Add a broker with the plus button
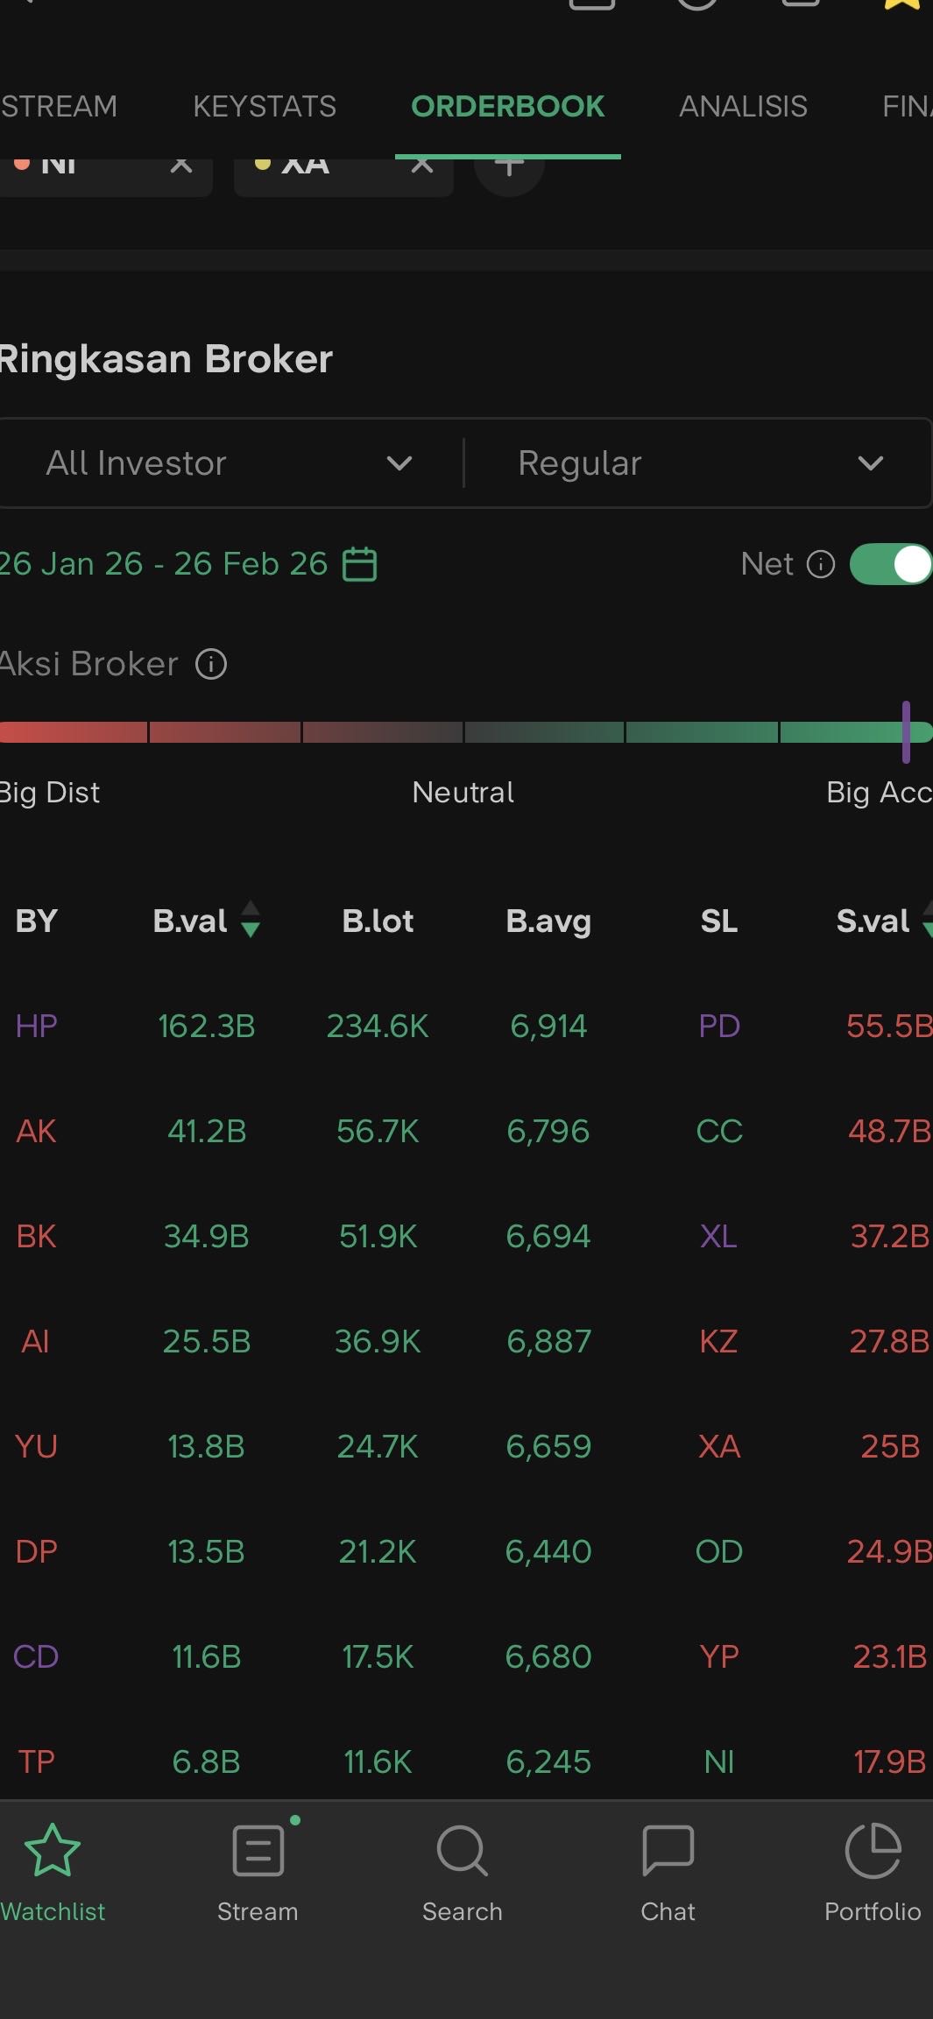 click(509, 165)
